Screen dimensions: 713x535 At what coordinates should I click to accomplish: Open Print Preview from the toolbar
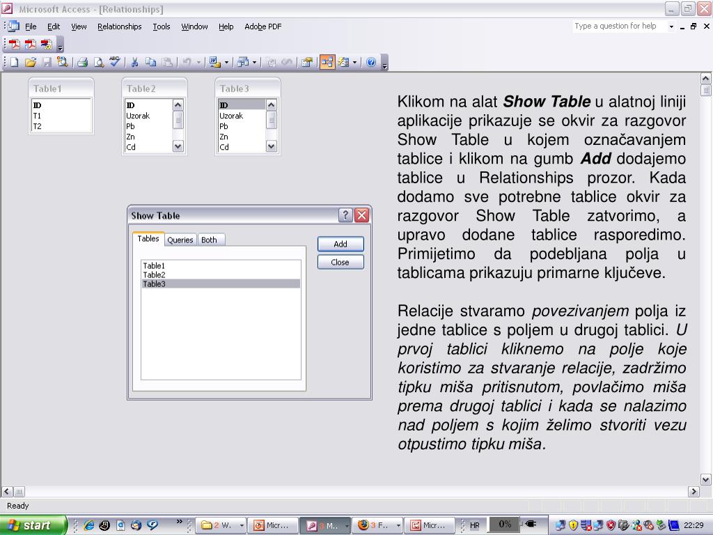99,62
